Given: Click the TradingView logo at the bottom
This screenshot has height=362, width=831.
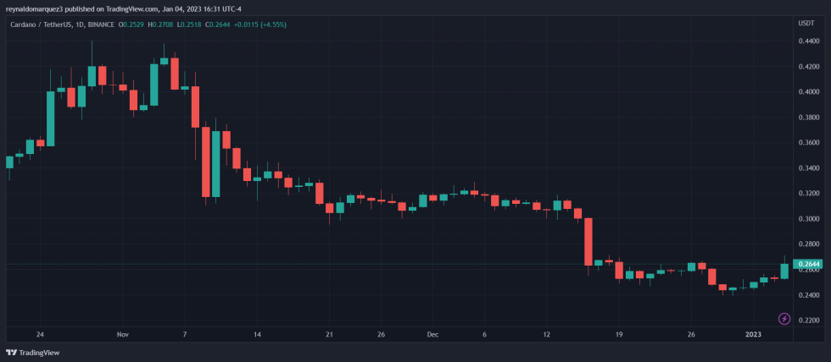Looking at the screenshot, I should point(25,352).
